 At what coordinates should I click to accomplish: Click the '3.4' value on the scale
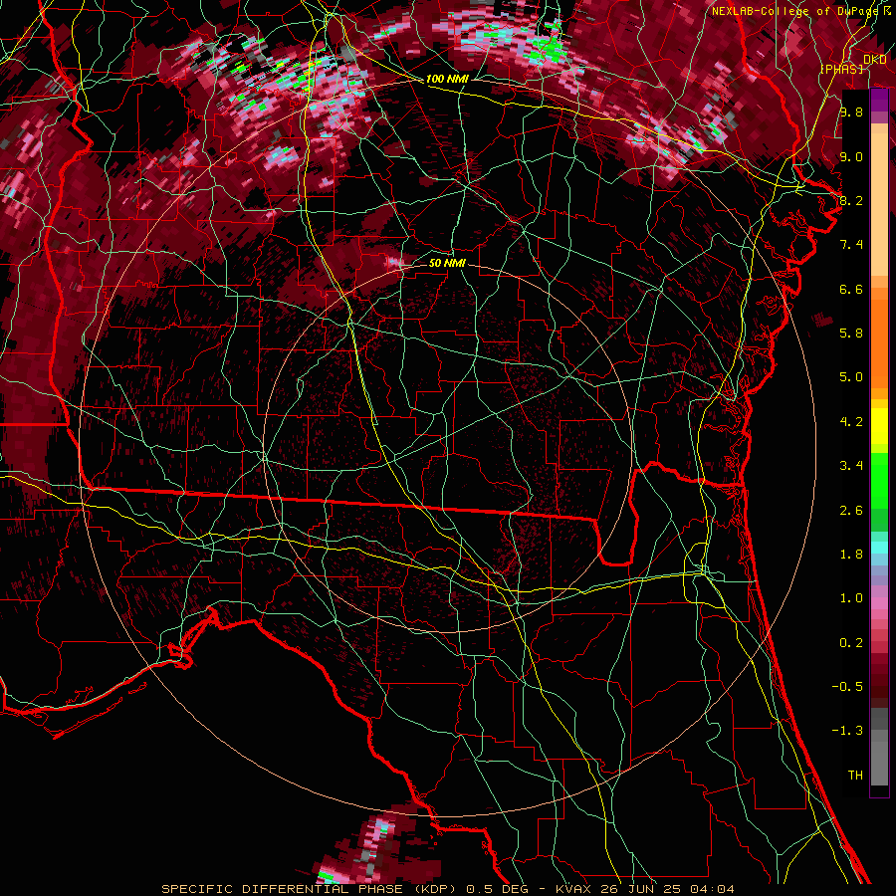coord(851,466)
